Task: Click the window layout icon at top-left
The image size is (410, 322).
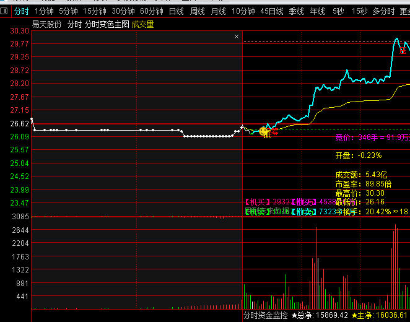Action: click(4, 11)
